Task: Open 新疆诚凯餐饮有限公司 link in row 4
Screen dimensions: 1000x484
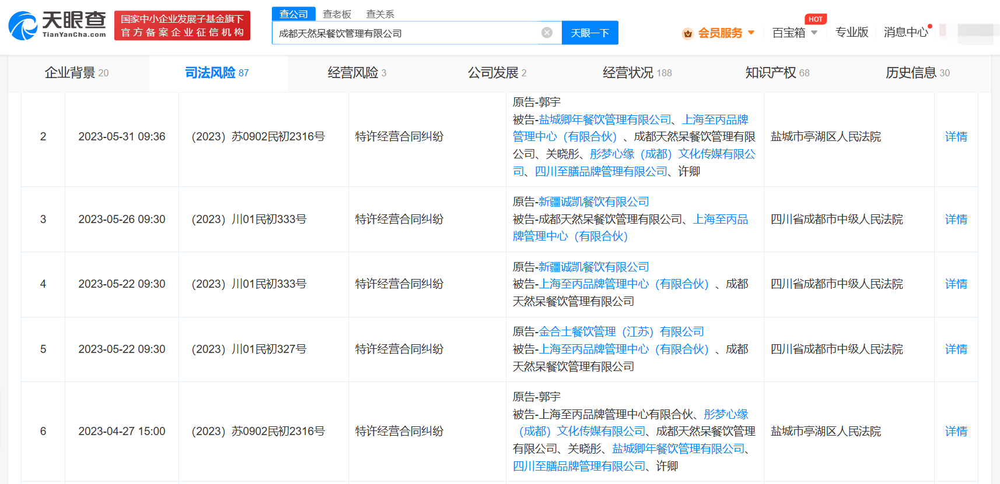Action: (x=594, y=267)
